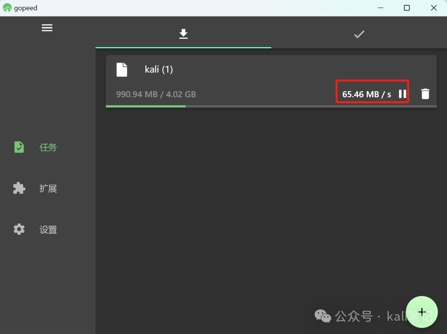447x334 pixels.
Task: Collapse sidebar with hamburger menu icon
Action: pyautogui.click(x=47, y=28)
